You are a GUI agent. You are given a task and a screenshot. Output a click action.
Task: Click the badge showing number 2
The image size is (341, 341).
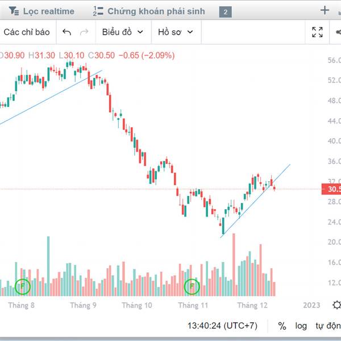[225, 12]
